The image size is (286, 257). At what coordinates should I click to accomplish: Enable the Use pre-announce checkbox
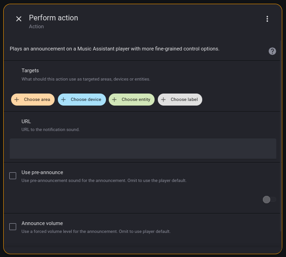(13, 176)
